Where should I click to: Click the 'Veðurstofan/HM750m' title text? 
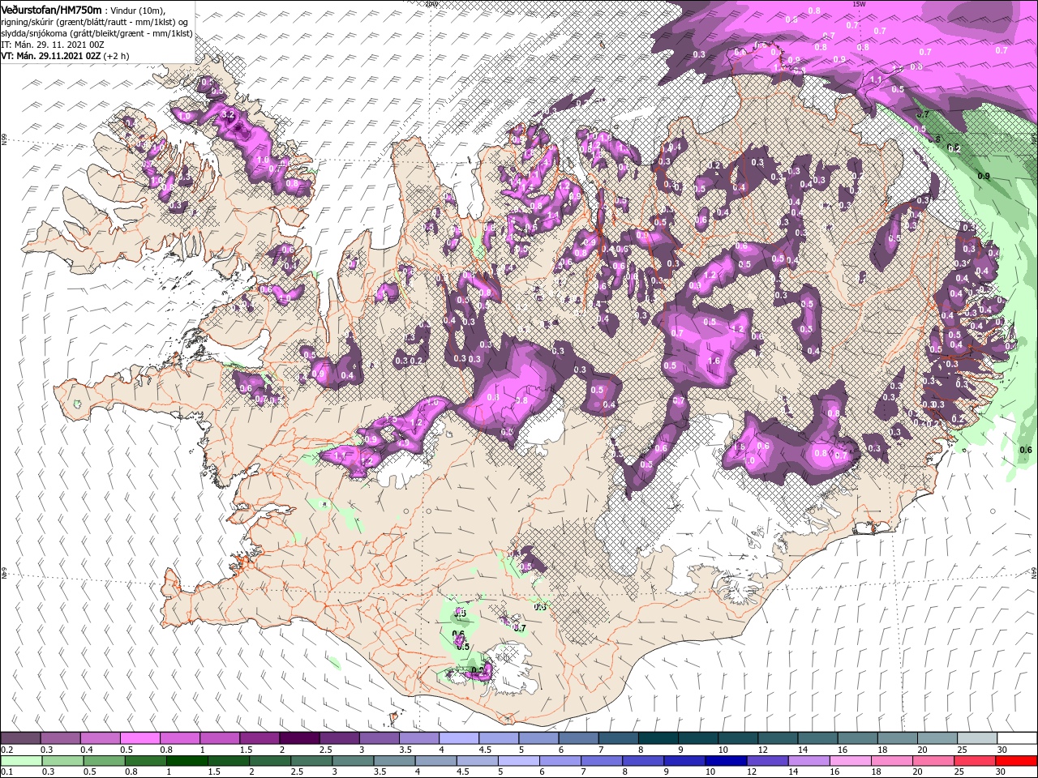point(51,9)
